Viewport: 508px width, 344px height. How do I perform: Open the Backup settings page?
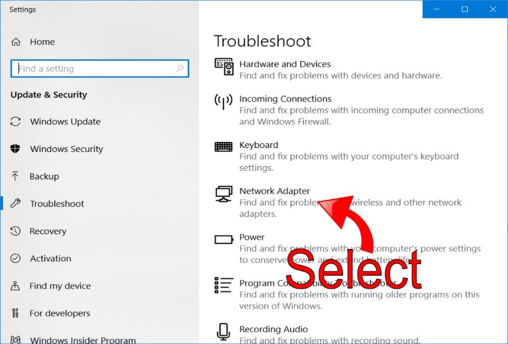pos(44,176)
